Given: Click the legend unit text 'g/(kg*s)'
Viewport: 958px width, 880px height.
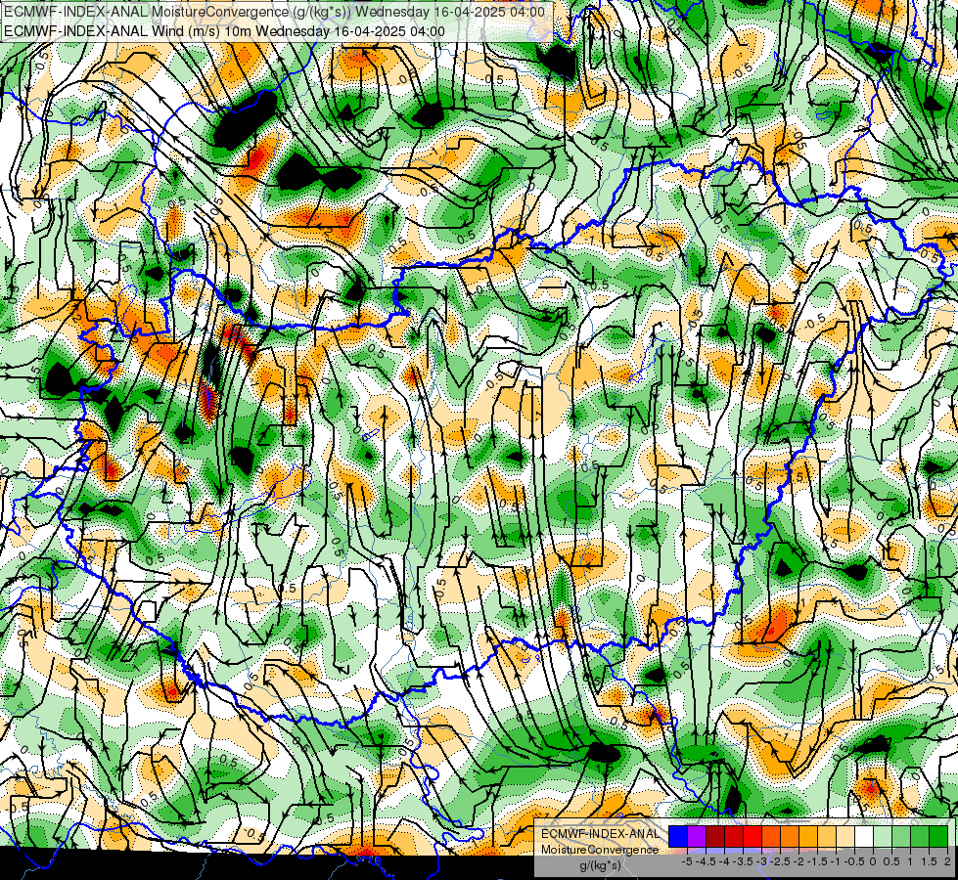Looking at the screenshot, I should 600,866.
